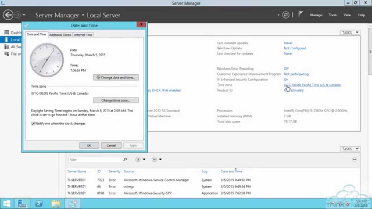Open the navigation history dropdown arrow
Image resolution: width=372 pixels, height=209 pixels.
tap(24, 15)
